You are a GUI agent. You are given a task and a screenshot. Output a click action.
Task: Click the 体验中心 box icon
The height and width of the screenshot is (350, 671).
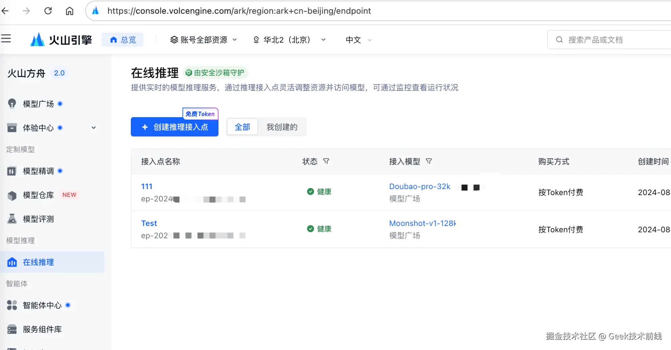12,128
